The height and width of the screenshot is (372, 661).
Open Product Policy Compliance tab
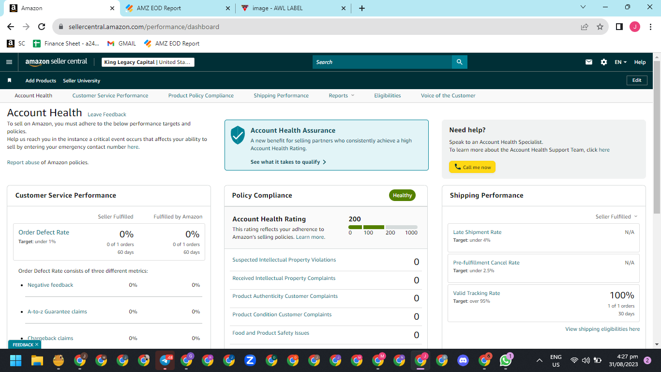coord(201,95)
